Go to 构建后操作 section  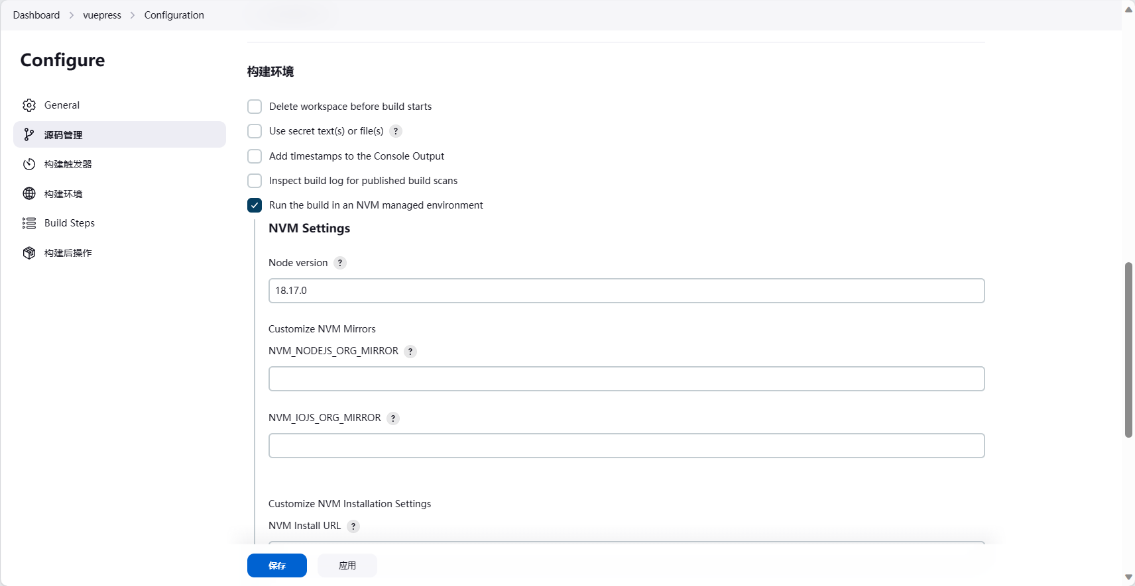click(119, 253)
